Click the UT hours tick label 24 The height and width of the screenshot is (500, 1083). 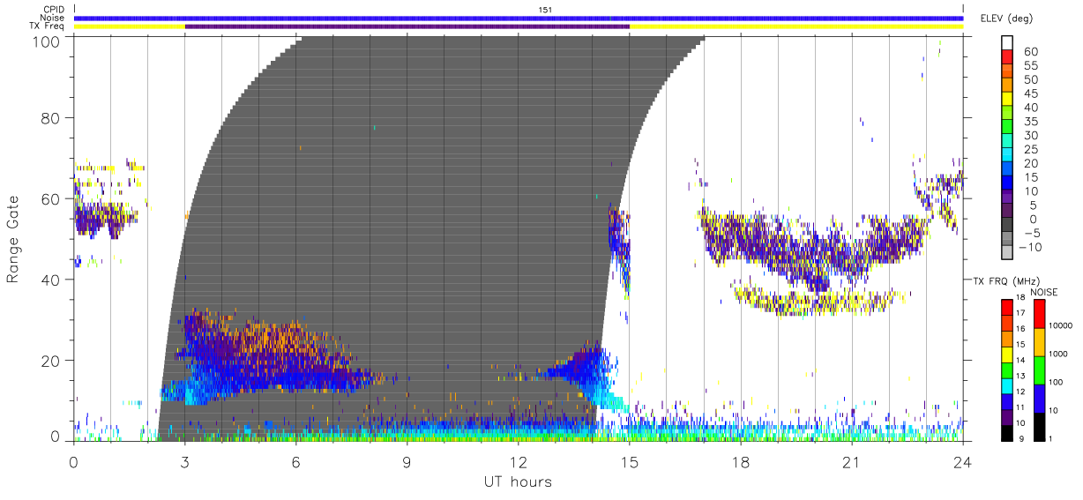pos(963,461)
